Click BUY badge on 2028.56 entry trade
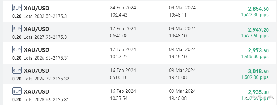The image size is (277, 105). 17,91
